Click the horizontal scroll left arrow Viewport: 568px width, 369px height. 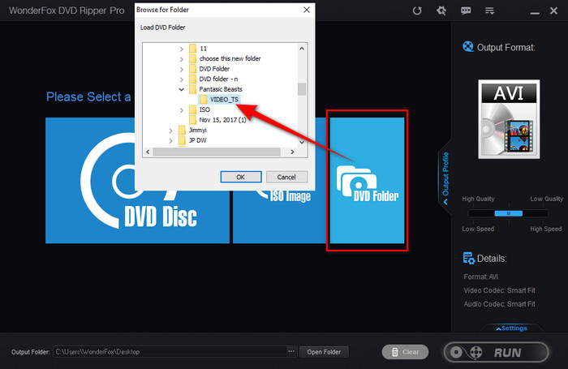click(x=148, y=152)
